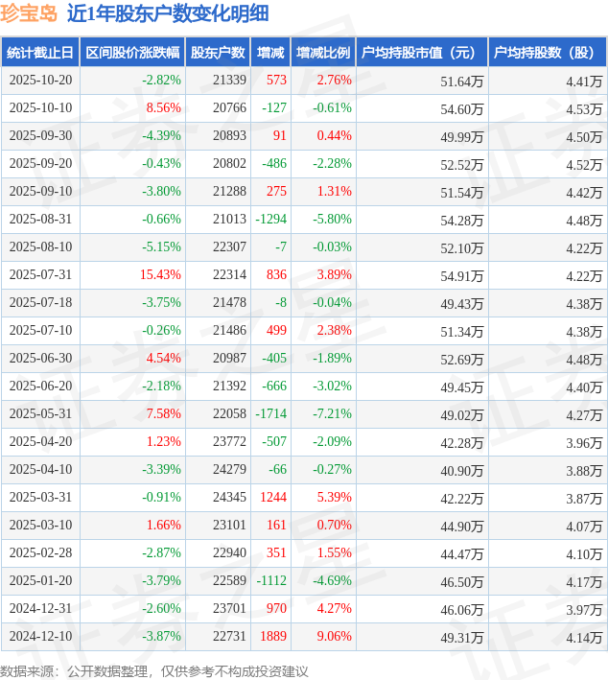
Task: Click the 户均持股市值（元） column header
Action: tap(422, 53)
